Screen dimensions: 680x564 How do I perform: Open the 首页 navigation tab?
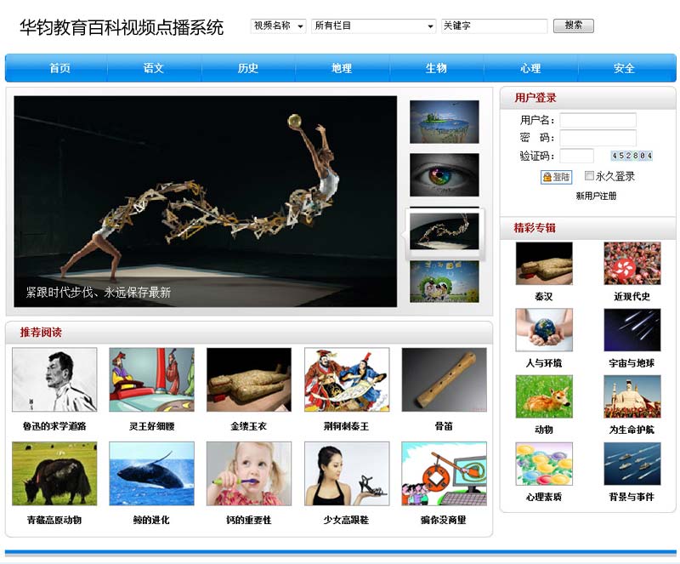click(59, 69)
